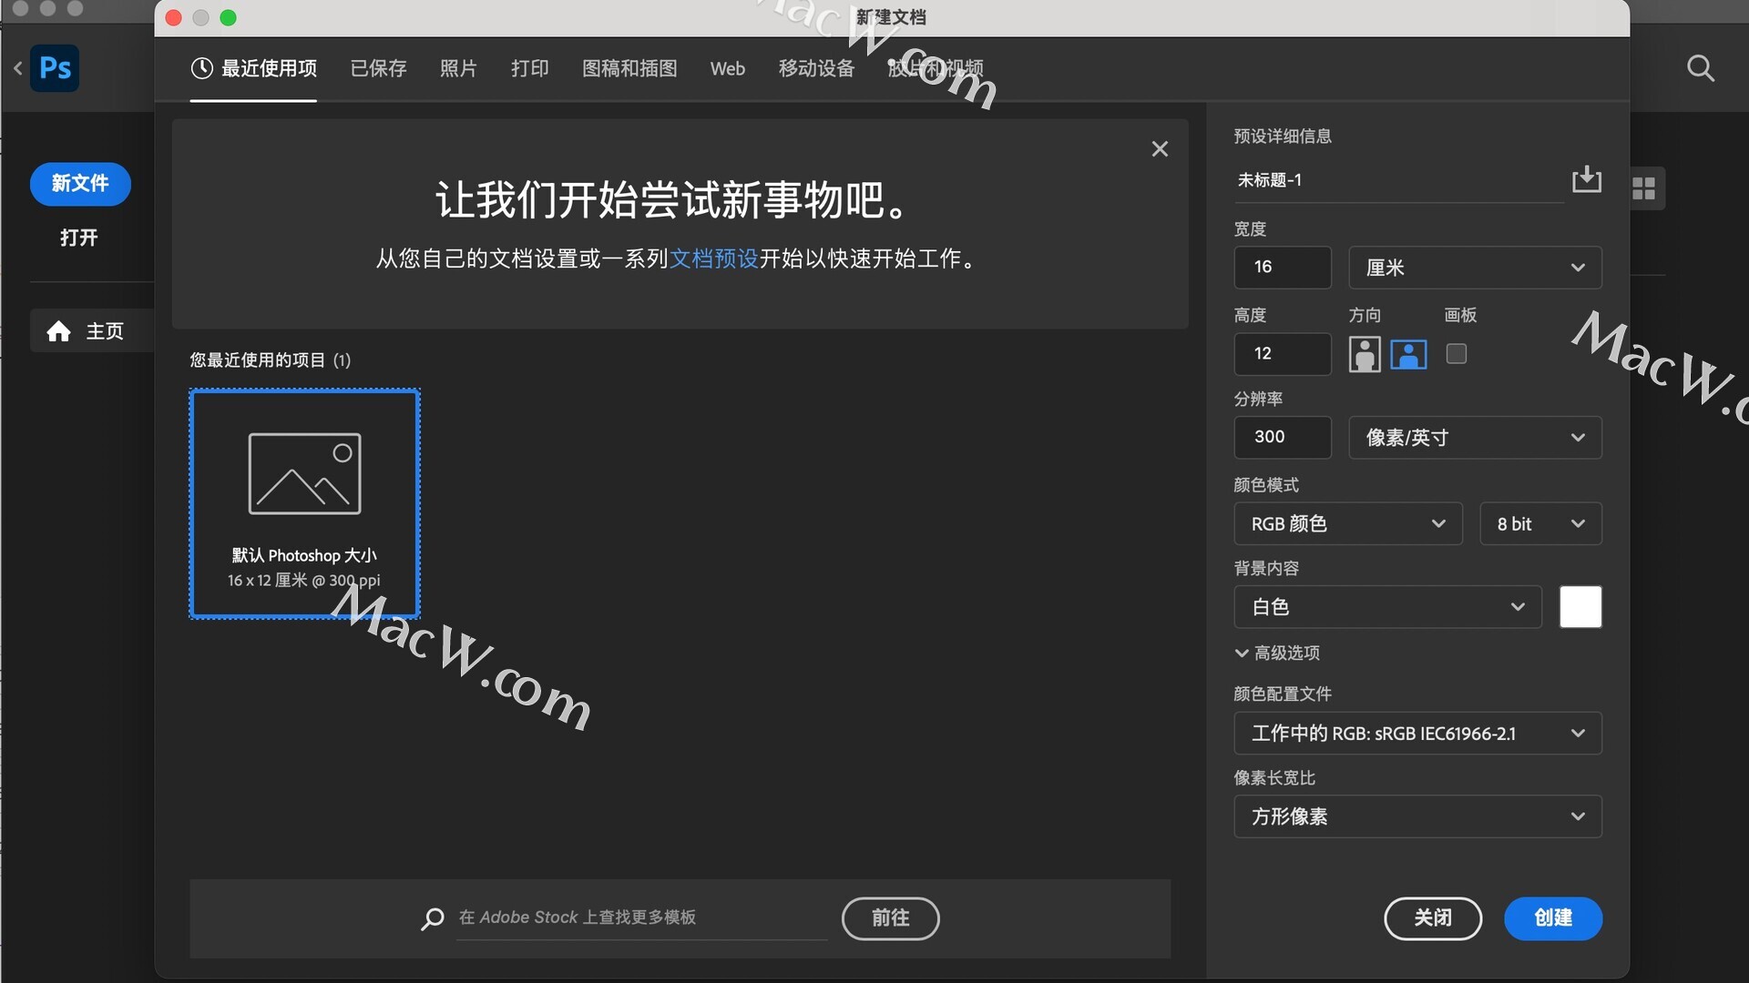The image size is (1749, 983).
Task: Click the width input field showing 16
Action: [1282, 268]
